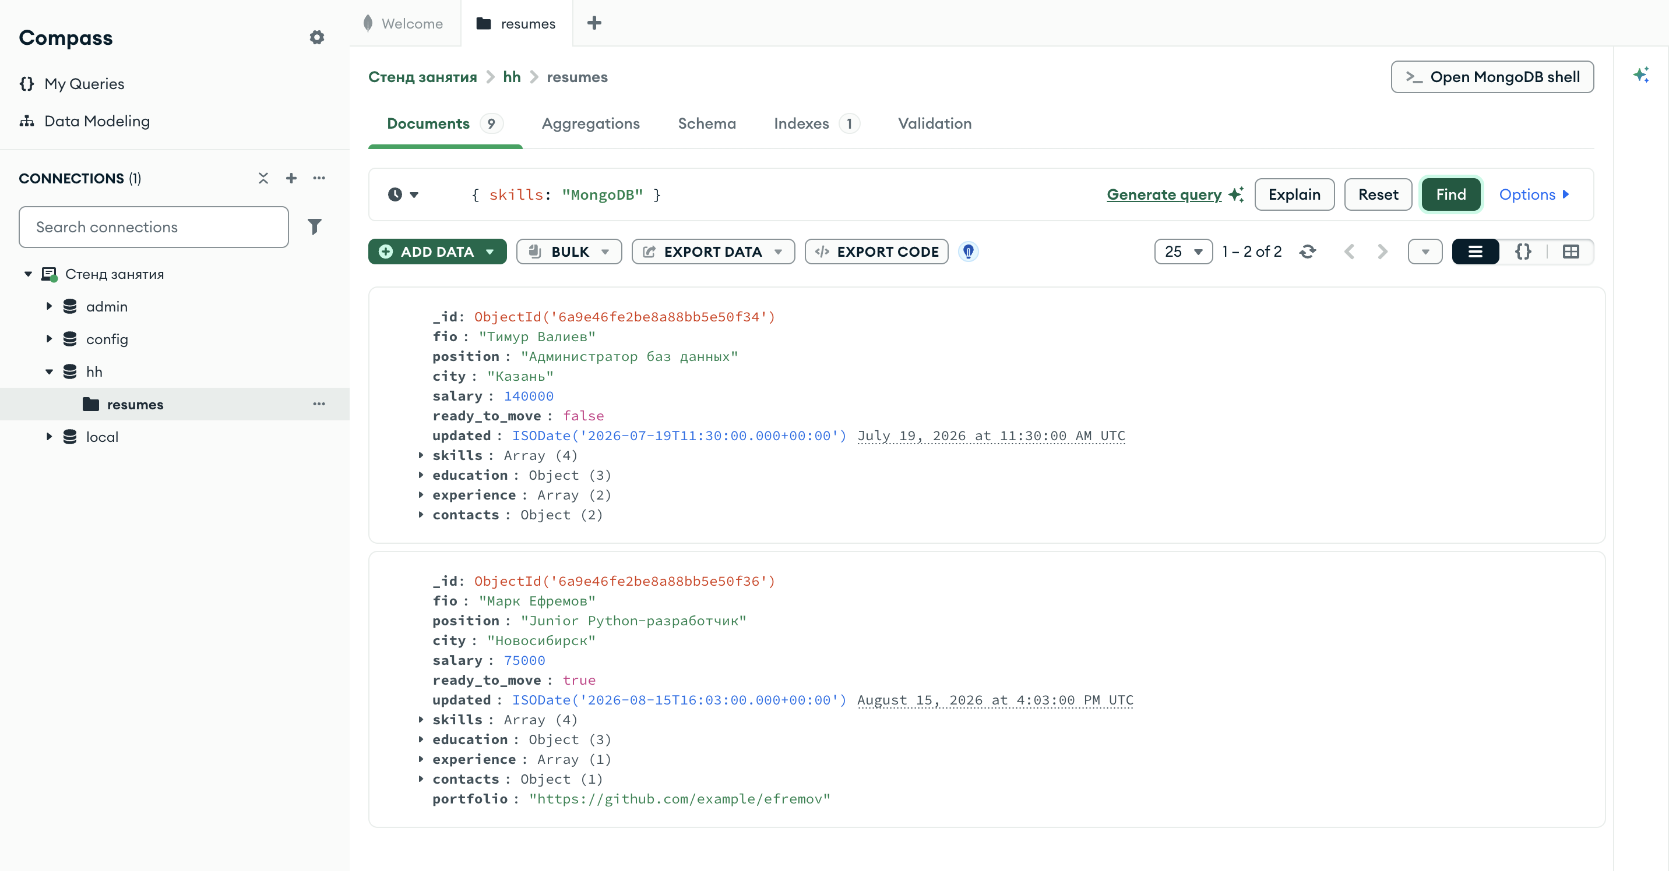Select list view mode
The height and width of the screenshot is (871, 1669).
coord(1474,252)
